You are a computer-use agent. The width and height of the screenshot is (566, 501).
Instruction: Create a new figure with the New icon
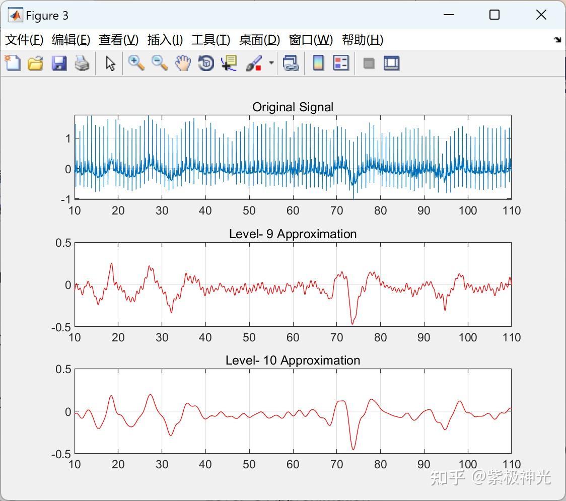[12, 63]
